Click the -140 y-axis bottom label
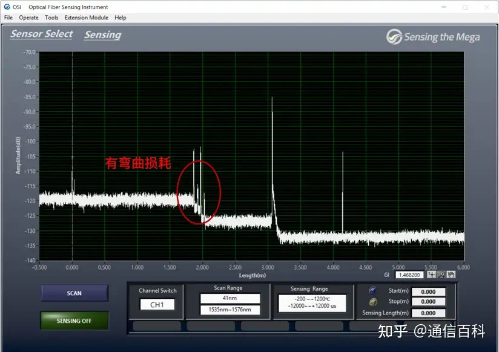The image size is (499, 352). pyautogui.click(x=30, y=261)
